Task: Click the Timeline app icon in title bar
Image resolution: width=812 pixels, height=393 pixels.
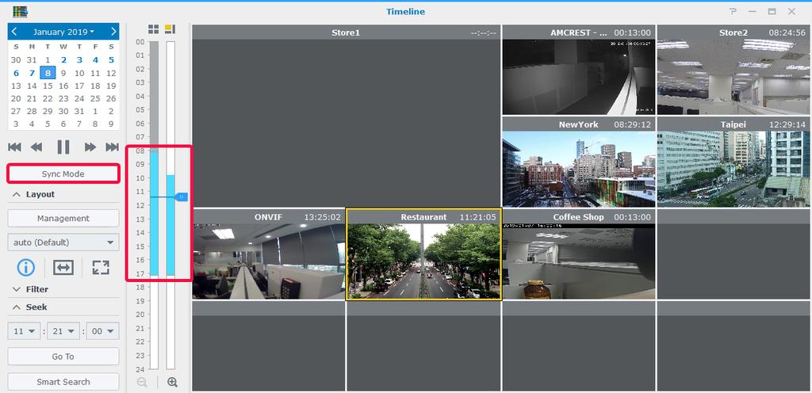Action: point(21,11)
